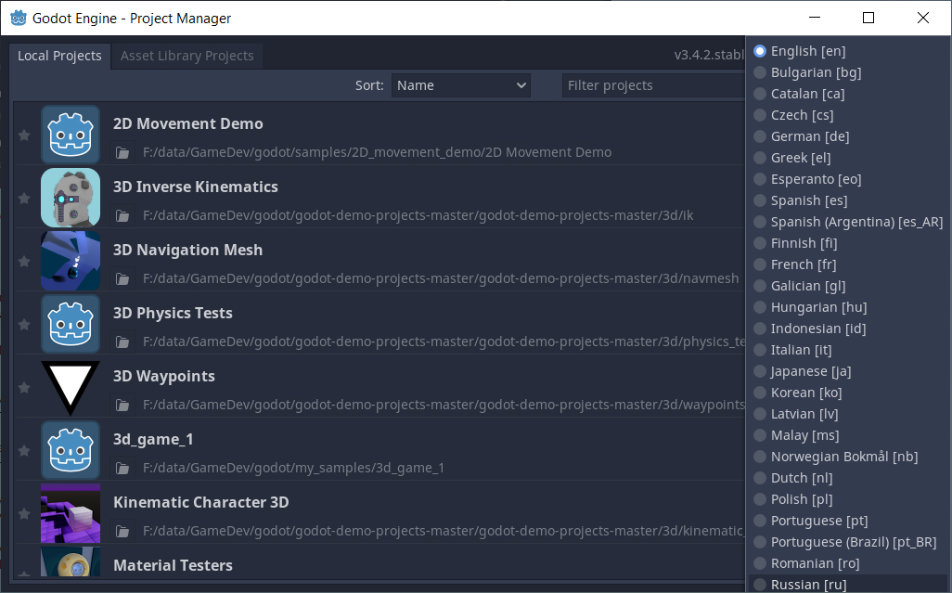Open folder icon for 2D Movement Demo path
The image size is (952, 593).
tap(122, 152)
